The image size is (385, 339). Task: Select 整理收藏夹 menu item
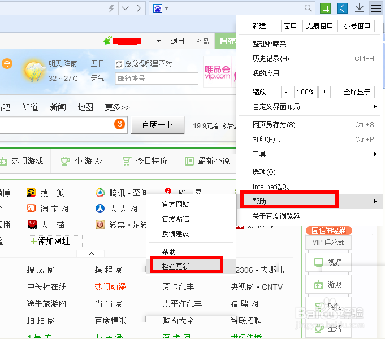[x=309, y=44]
